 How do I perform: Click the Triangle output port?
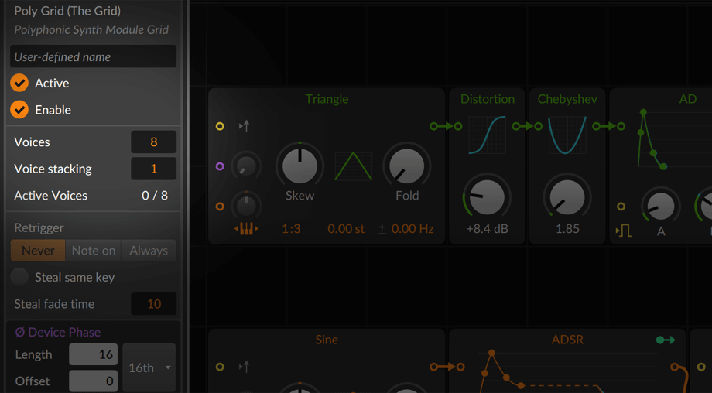point(434,126)
